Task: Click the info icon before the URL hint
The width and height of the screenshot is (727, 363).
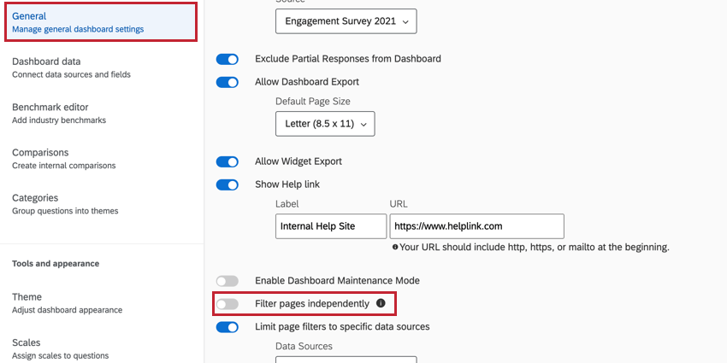Action: [395, 247]
